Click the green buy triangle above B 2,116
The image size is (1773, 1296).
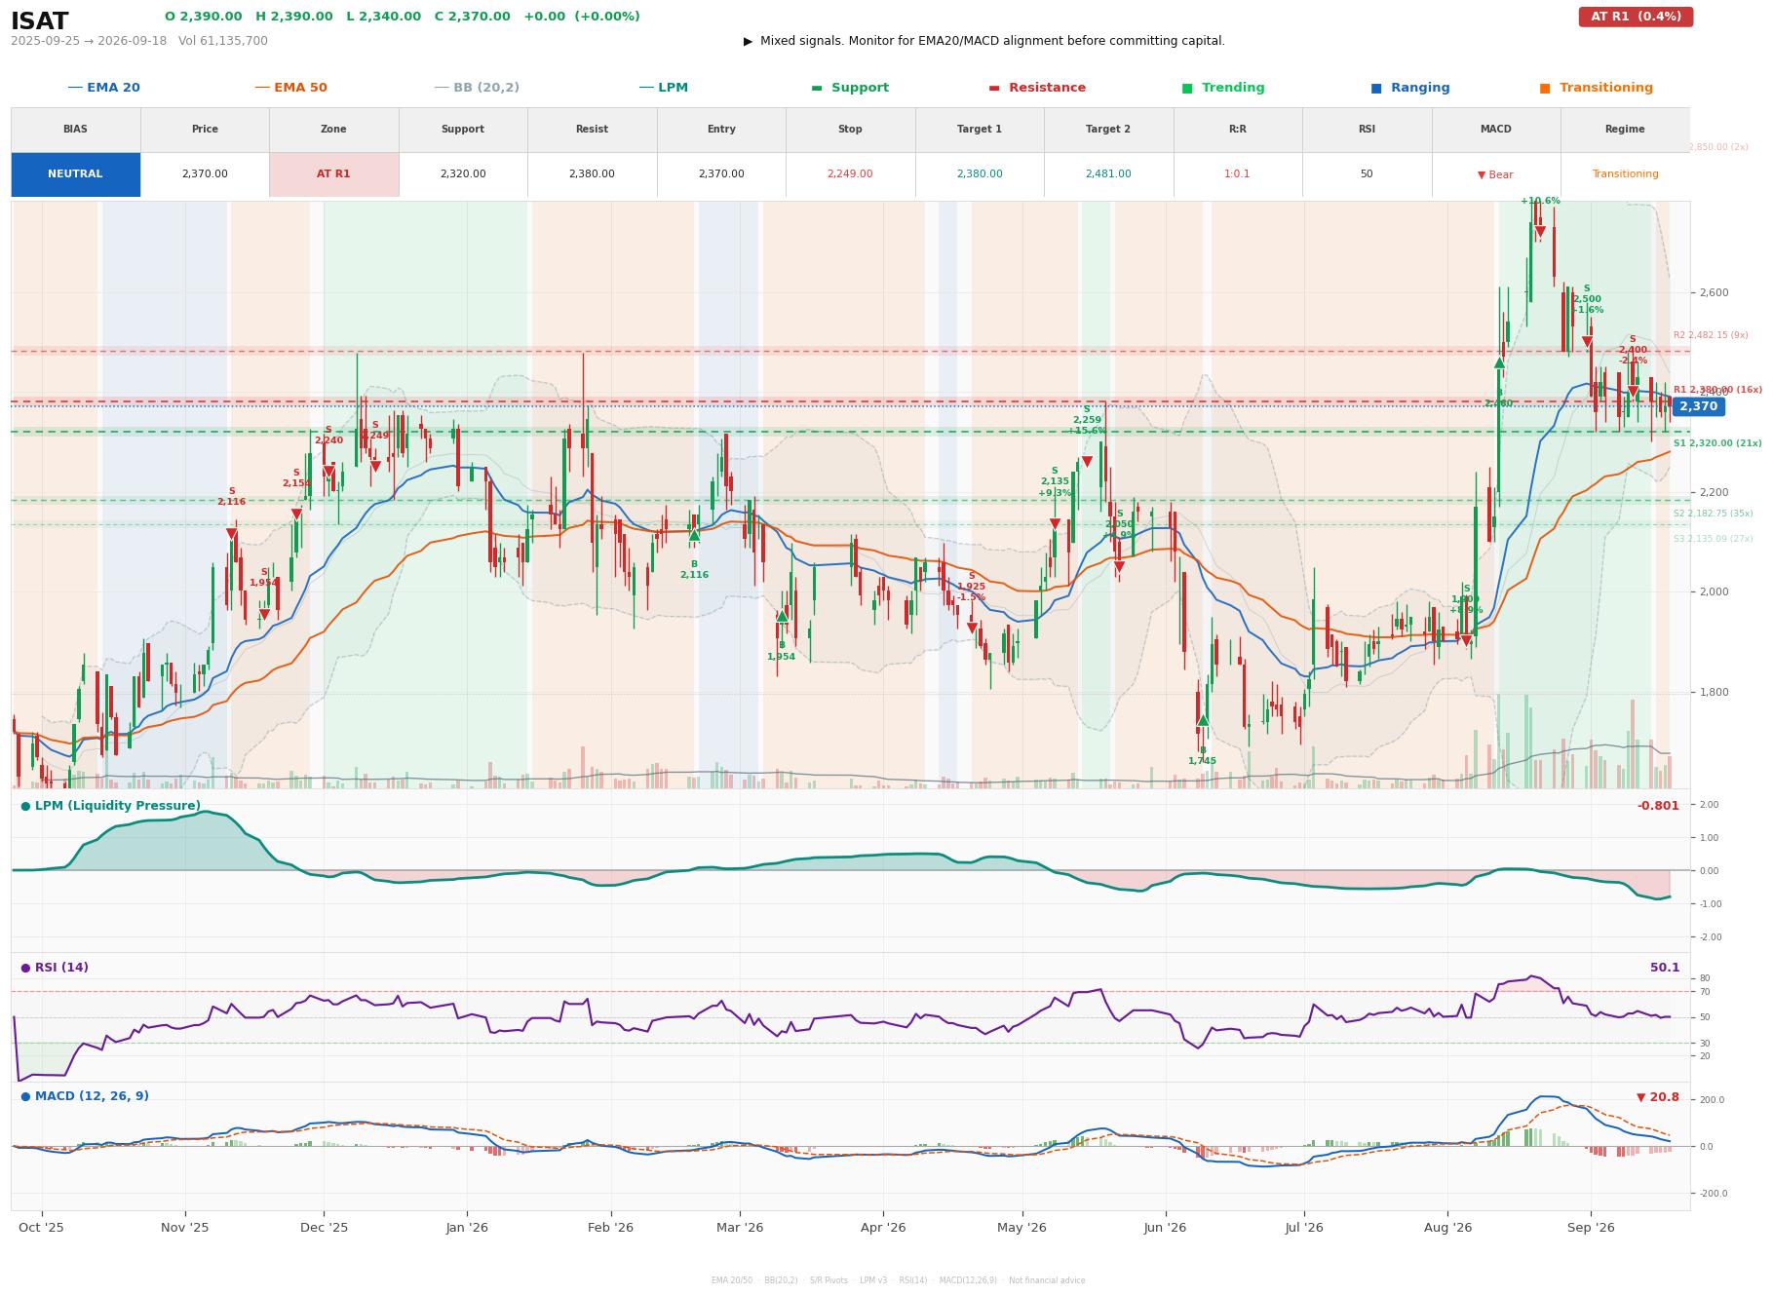click(694, 535)
